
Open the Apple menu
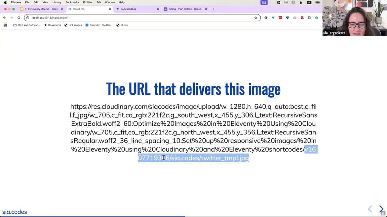[5, 2]
